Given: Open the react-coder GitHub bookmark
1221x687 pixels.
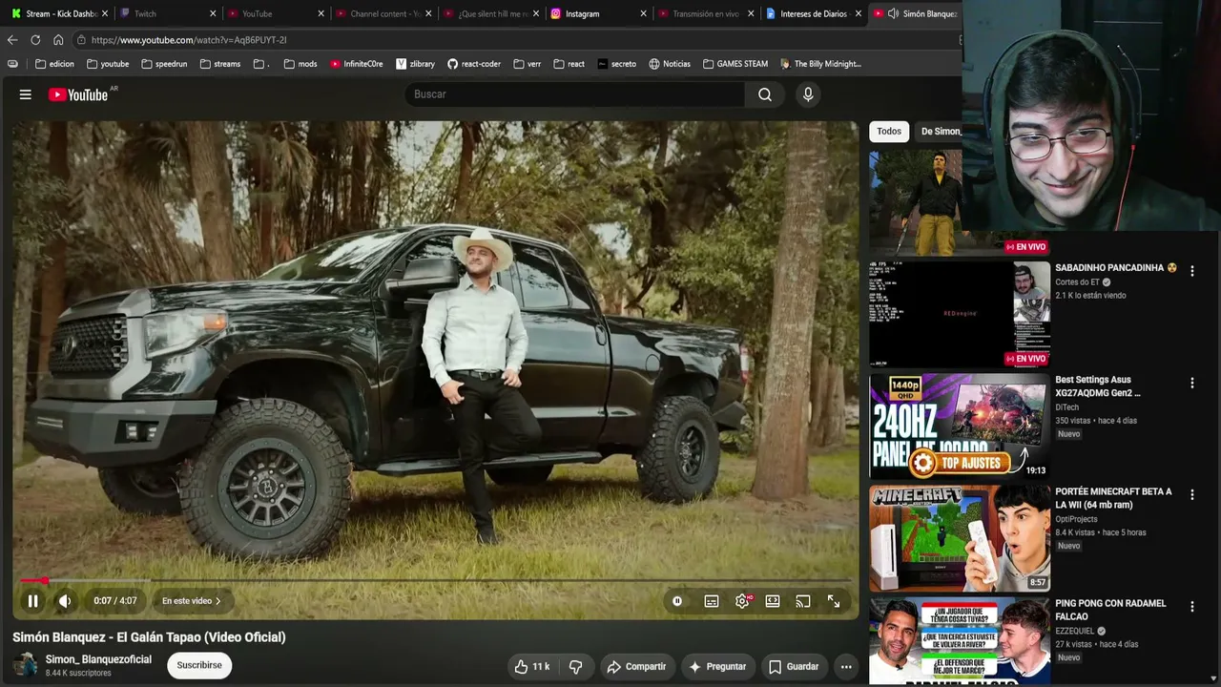Looking at the screenshot, I should 474,64.
